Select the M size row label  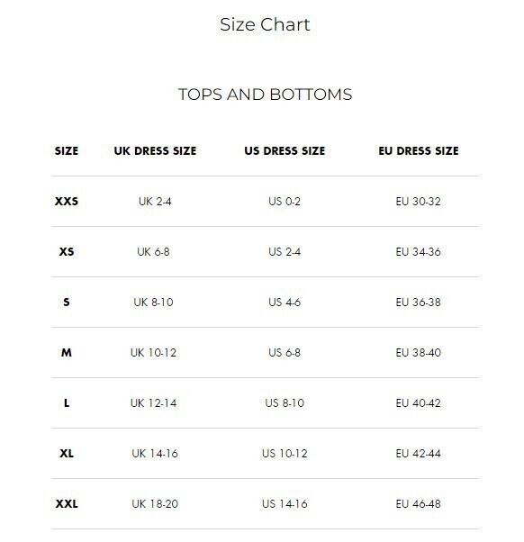click(67, 353)
